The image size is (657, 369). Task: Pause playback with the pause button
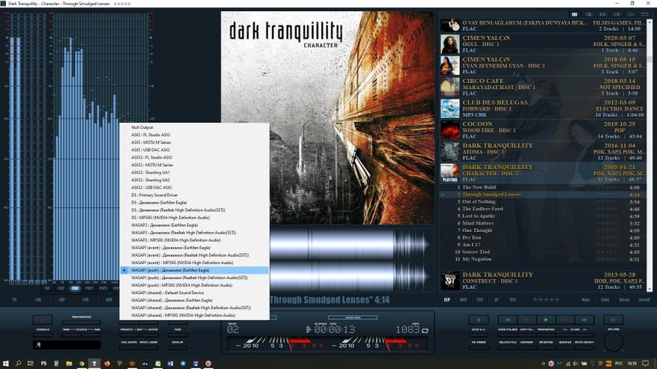[527, 320]
